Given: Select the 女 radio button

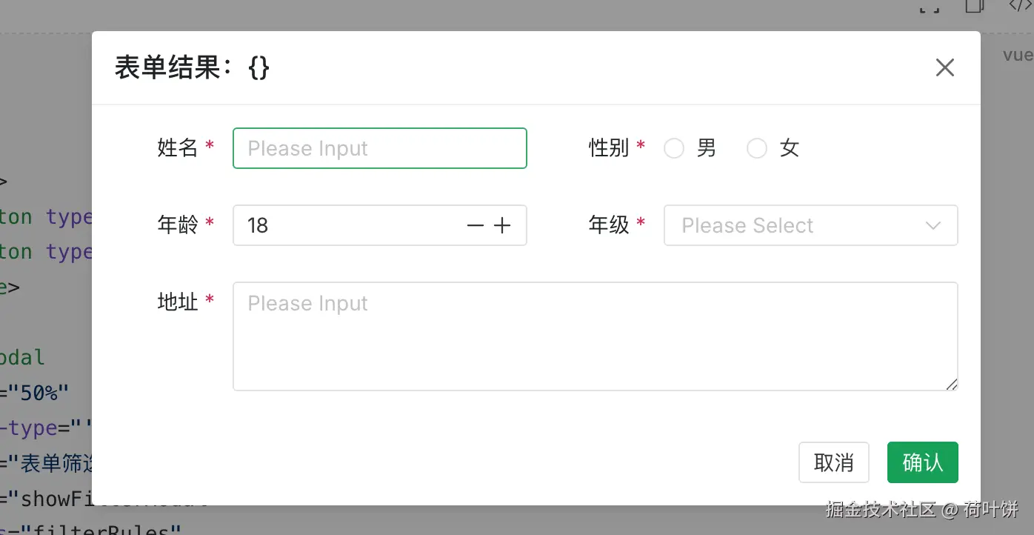Looking at the screenshot, I should tap(756, 149).
